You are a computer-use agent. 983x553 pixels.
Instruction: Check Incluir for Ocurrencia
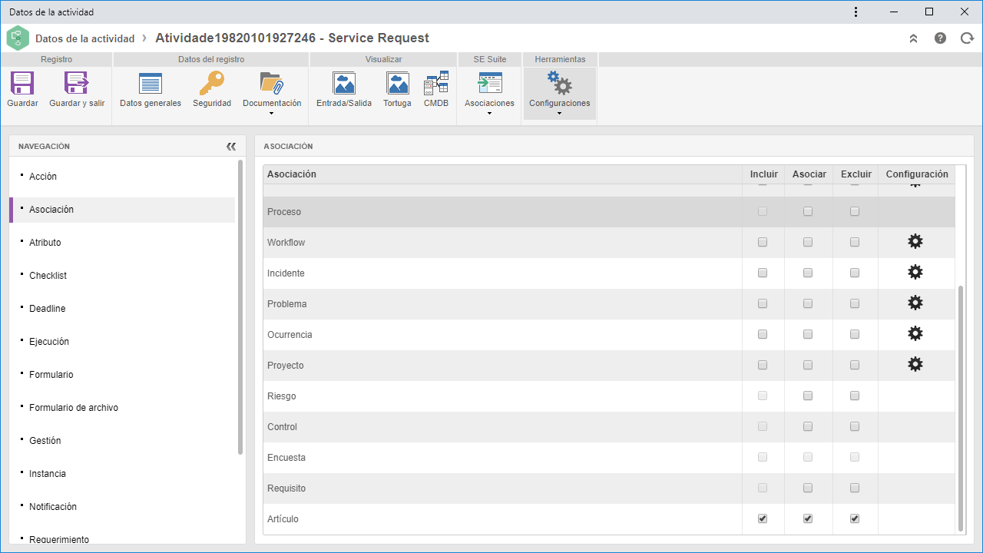point(763,334)
